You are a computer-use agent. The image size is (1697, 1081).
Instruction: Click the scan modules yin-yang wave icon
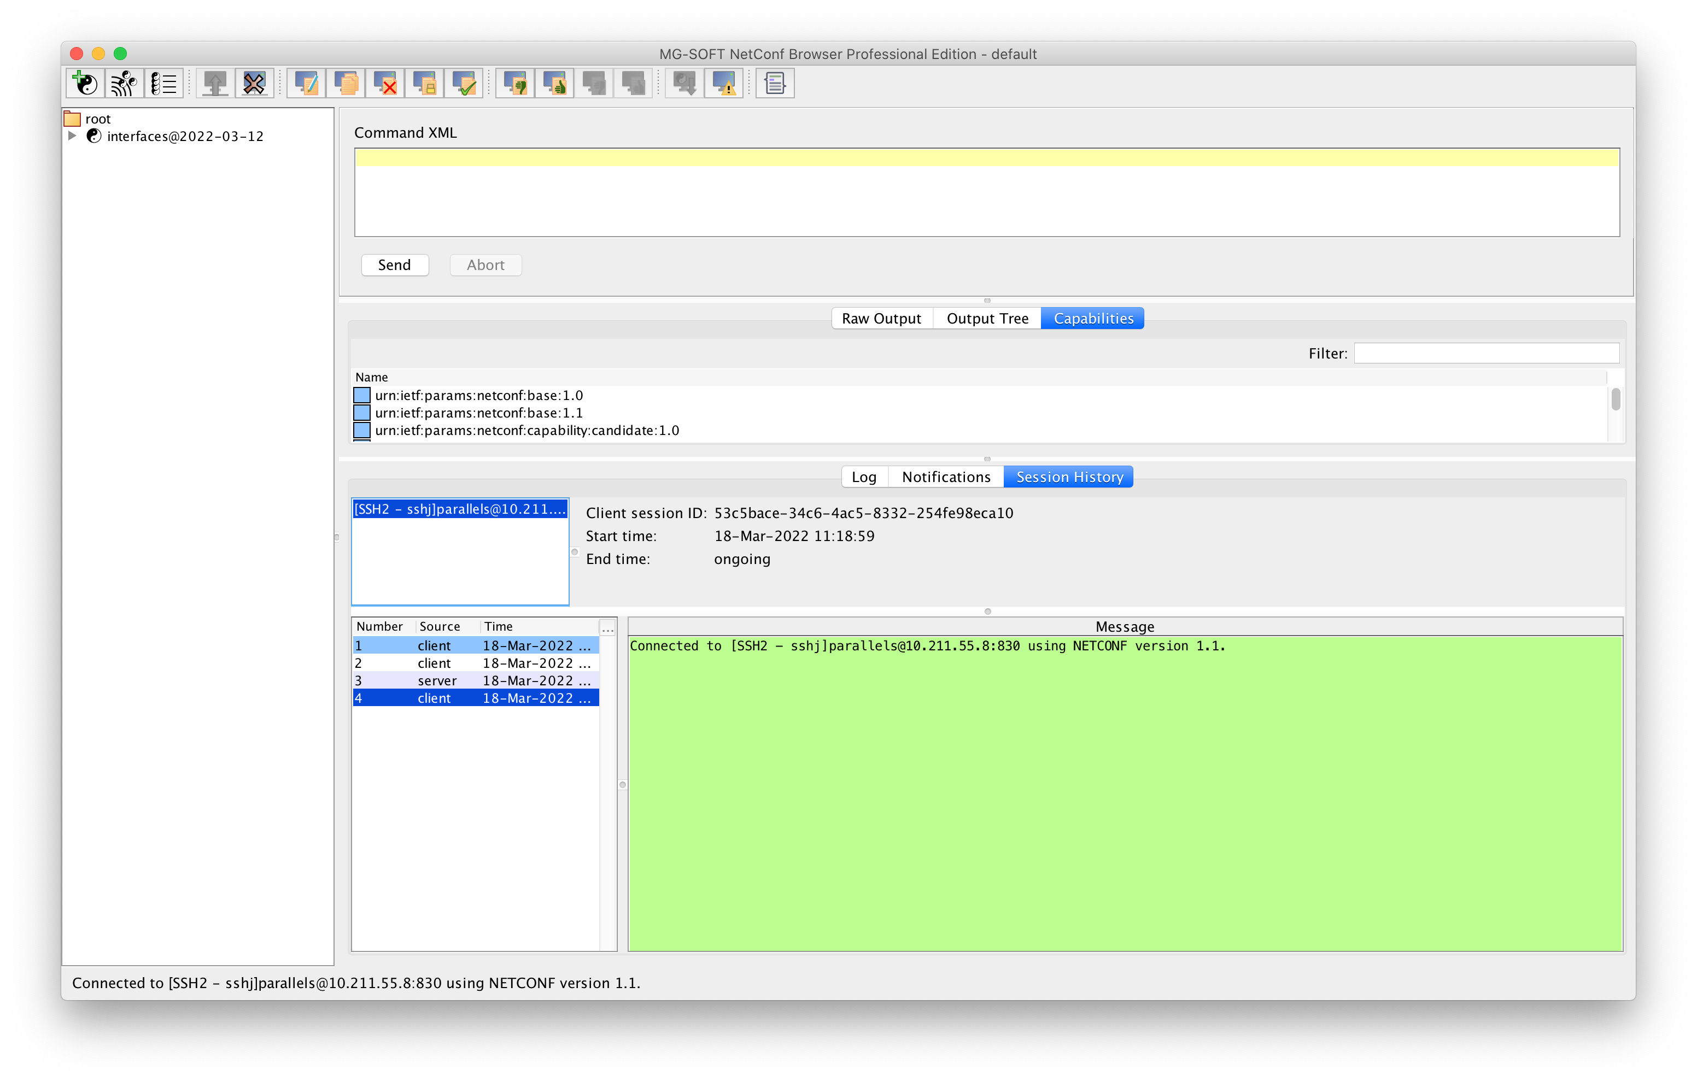[x=124, y=83]
